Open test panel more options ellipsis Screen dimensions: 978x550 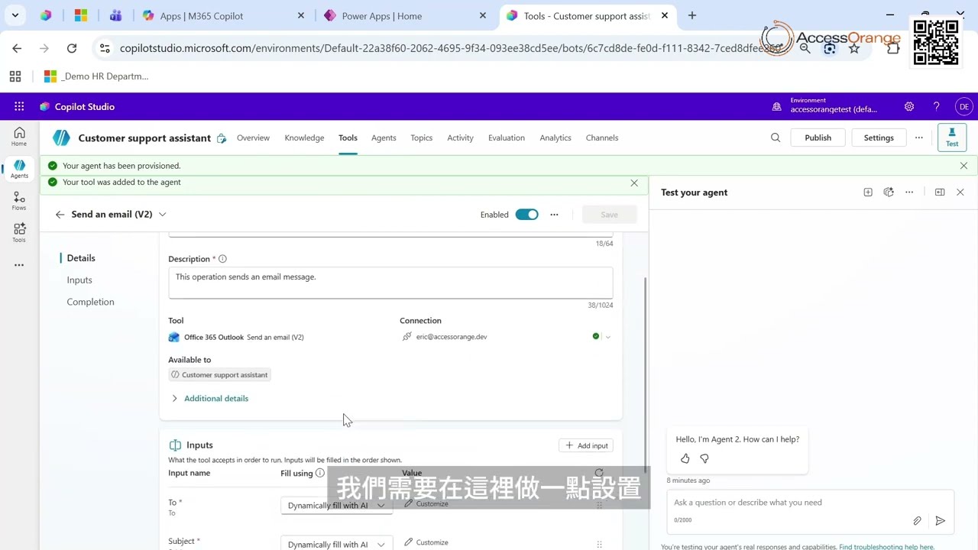[x=909, y=192]
